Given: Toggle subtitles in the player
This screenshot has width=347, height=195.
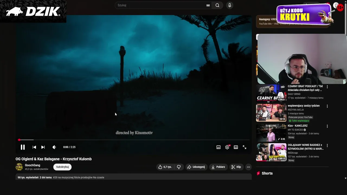Looking at the screenshot, I should (x=219, y=147).
